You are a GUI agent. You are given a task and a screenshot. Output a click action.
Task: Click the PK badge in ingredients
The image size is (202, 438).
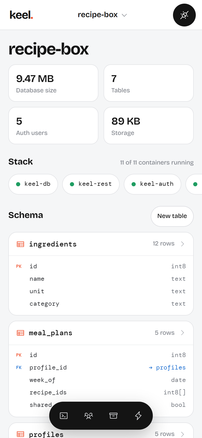point(19,266)
